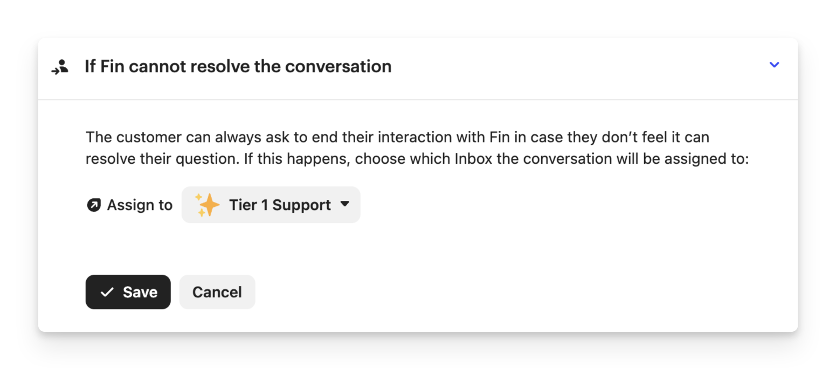The height and width of the screenshot is (370, 836).
Task: Click the circular arrow icon before Assign to
Action: click(x=94, y=205)
